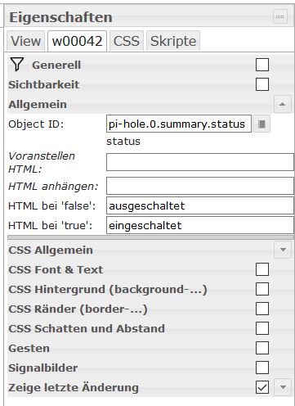Viewport: 295px width, 406px height.
Task: Open the Skripte tab
Action: point(173,41)
